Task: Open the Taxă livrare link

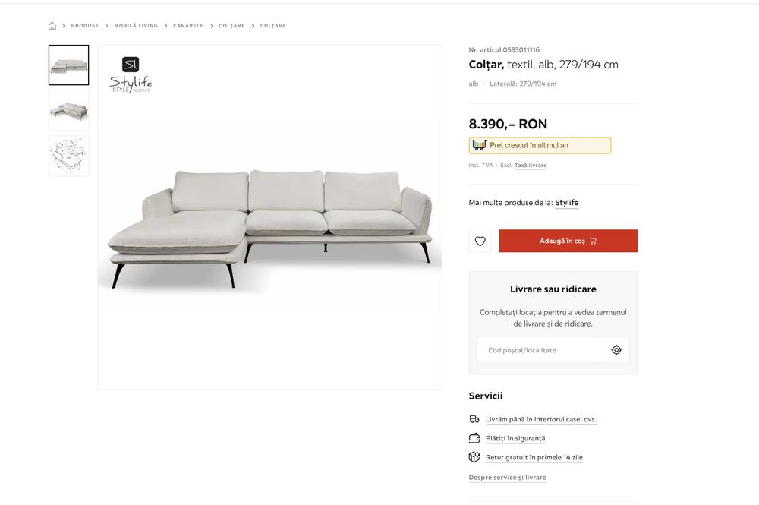Action: click(531, 165)
